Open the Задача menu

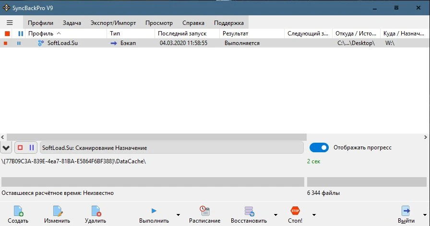coord(72,23)
